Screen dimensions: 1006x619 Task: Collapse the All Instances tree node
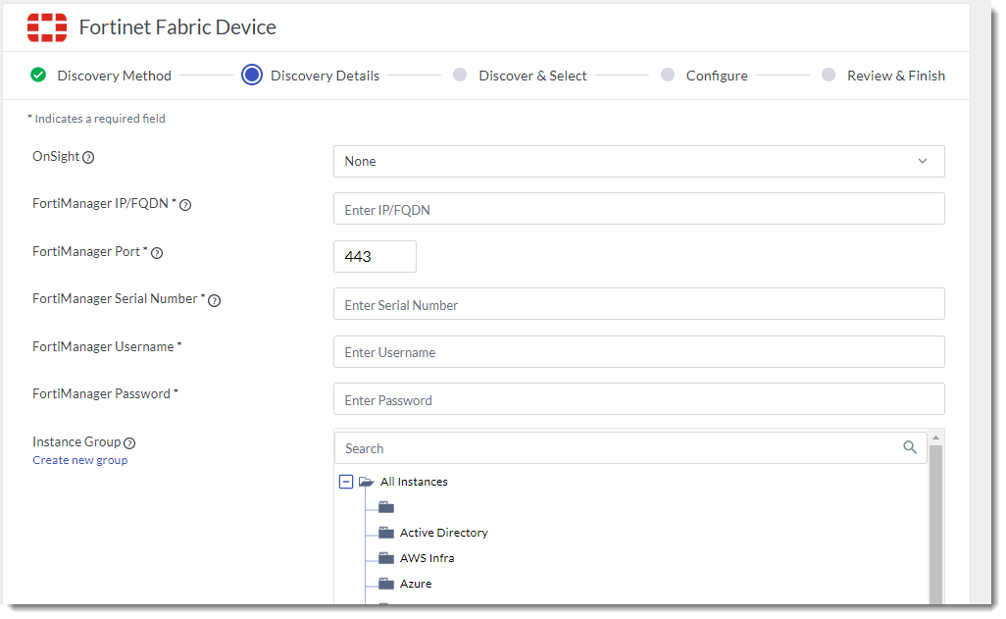coord(345,481)
